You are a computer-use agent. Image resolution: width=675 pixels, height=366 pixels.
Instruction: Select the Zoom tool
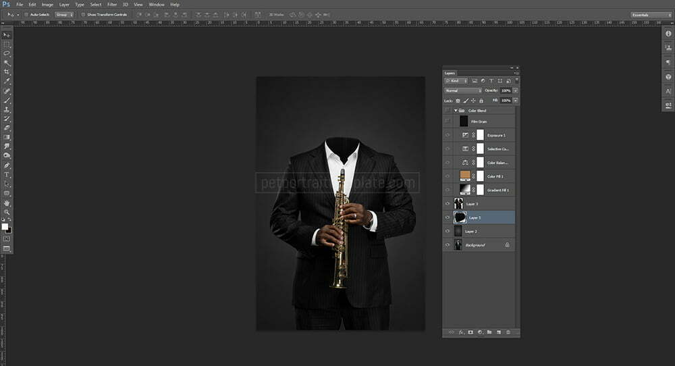pos(7,212)
